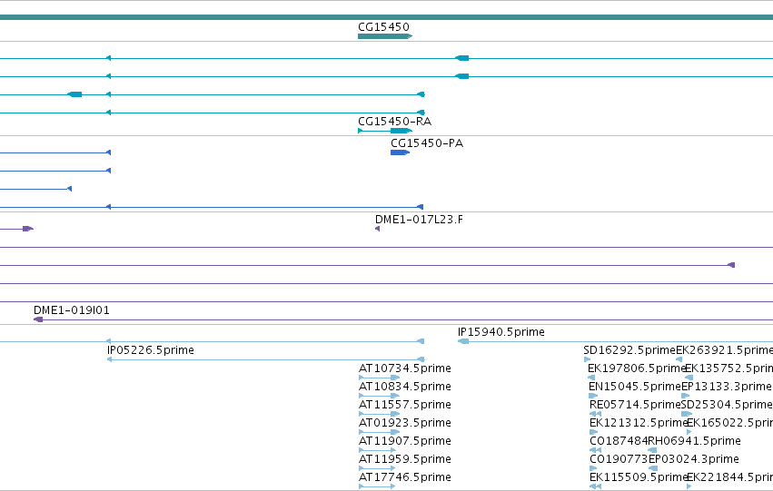This screenshot has width=773, height=491.
Task: Click the DME1-017L23.F feature label
Action: [x=419, y=219]
